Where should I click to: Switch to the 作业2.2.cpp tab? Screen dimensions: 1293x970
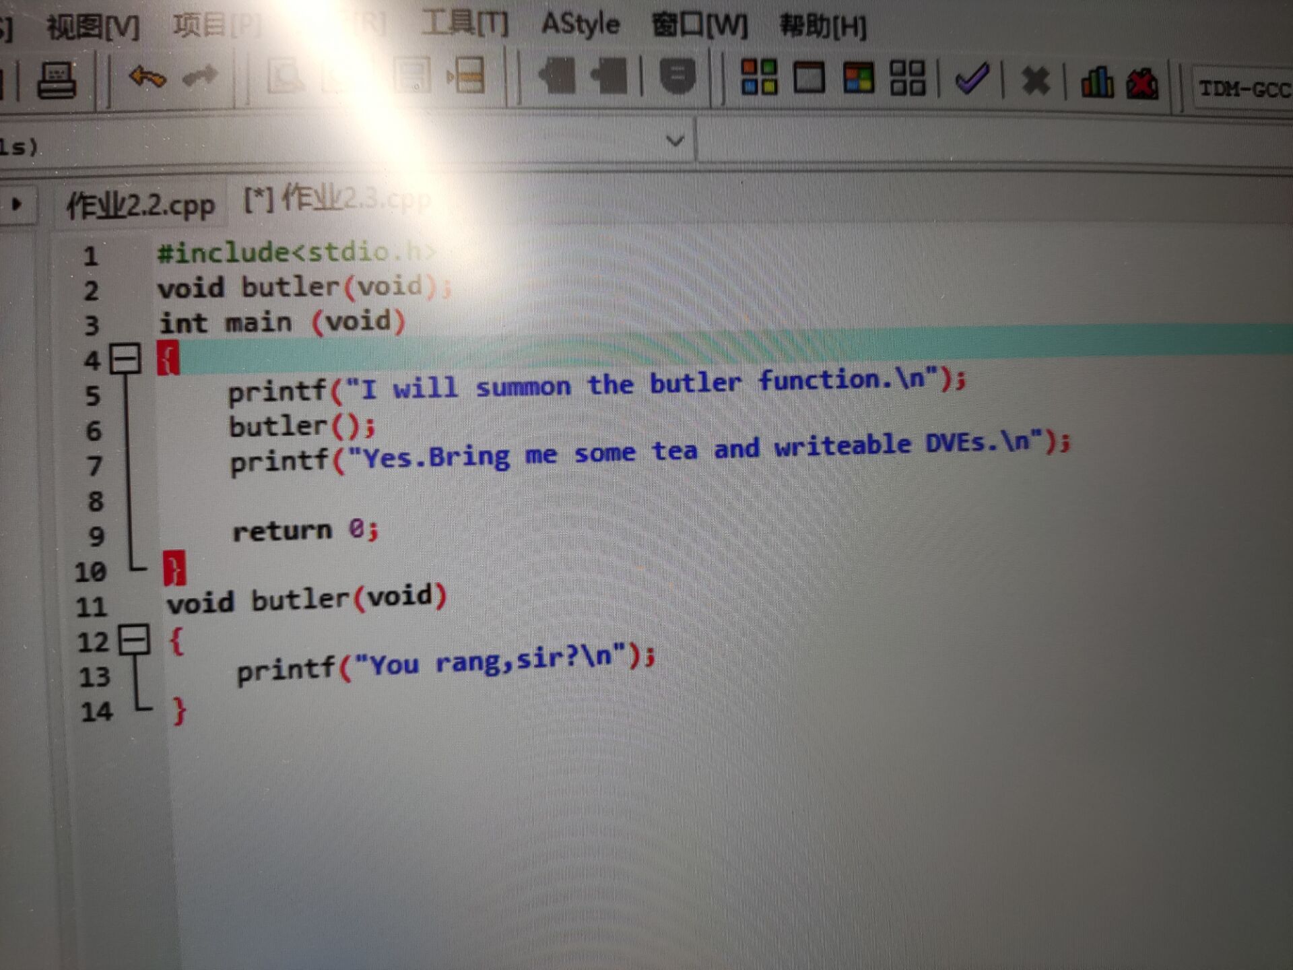(x=140, y=205)
